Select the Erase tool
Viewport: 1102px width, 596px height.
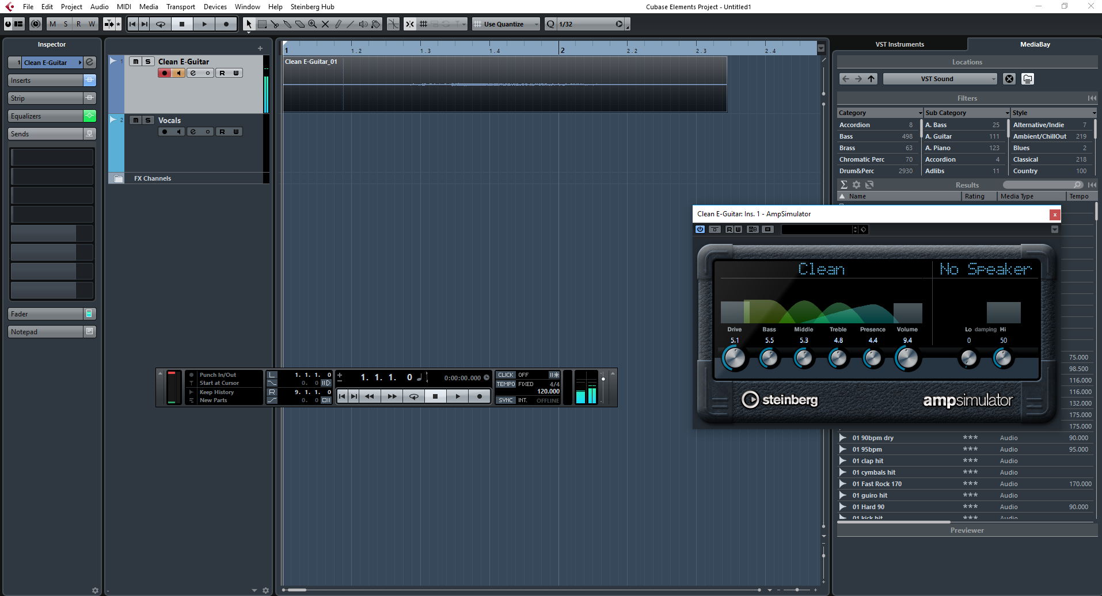[x=300, y=24]
